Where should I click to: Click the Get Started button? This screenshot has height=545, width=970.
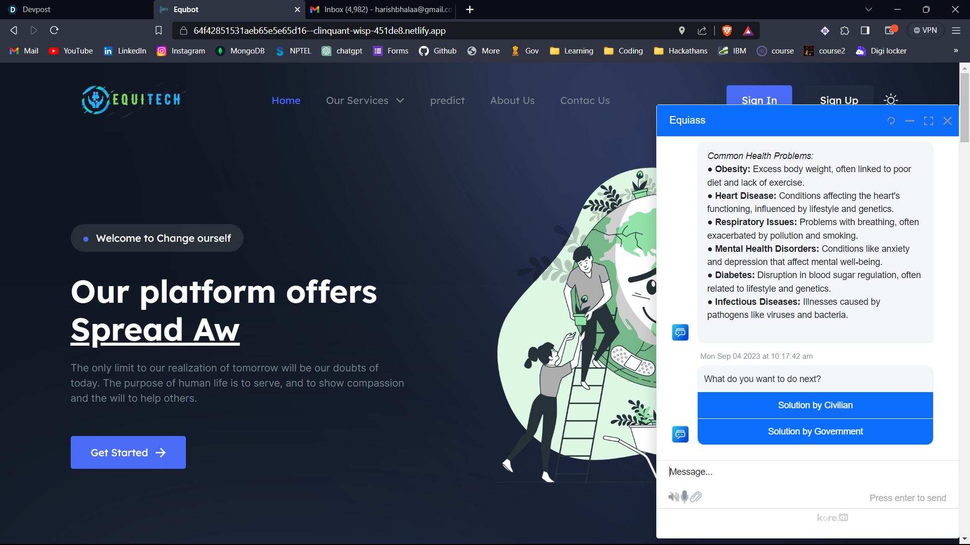128,453
